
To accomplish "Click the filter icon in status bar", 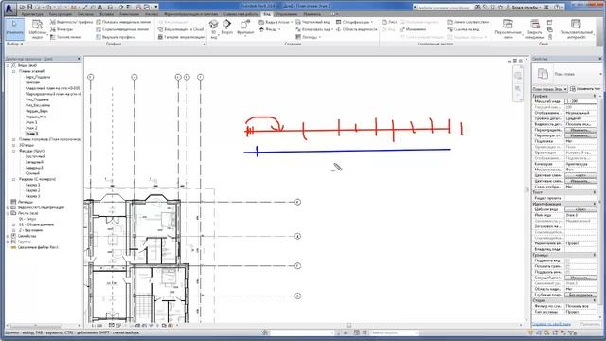I will tap(570, 332).
